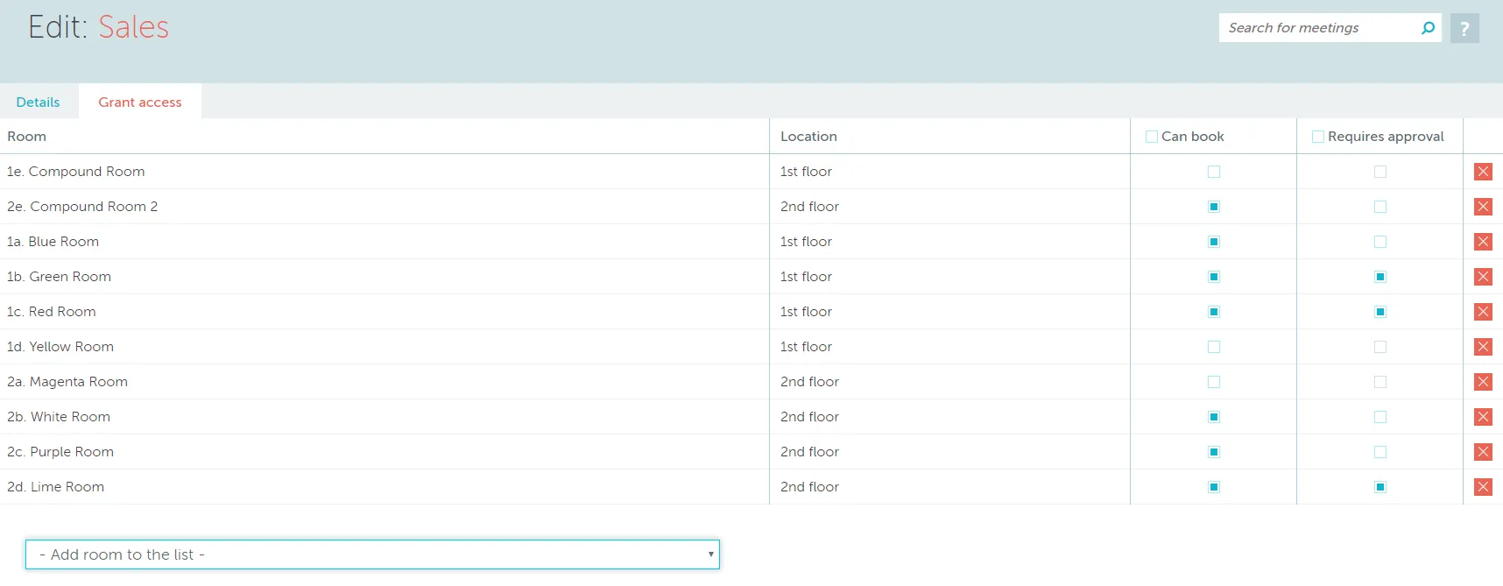
Task: Remove 1e. Compound Room with red X
Action: click(1483, 172)
